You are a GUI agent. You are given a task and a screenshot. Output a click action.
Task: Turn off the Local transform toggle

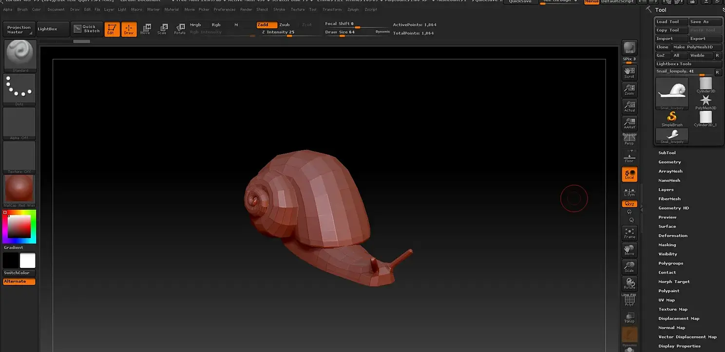[x=630, y=174]
